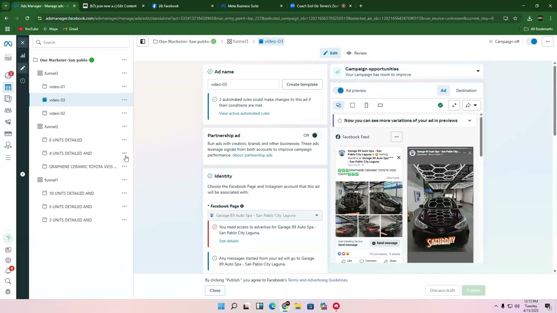
Task: Open the Facebook Page dropdown
Action: point(265,215)
